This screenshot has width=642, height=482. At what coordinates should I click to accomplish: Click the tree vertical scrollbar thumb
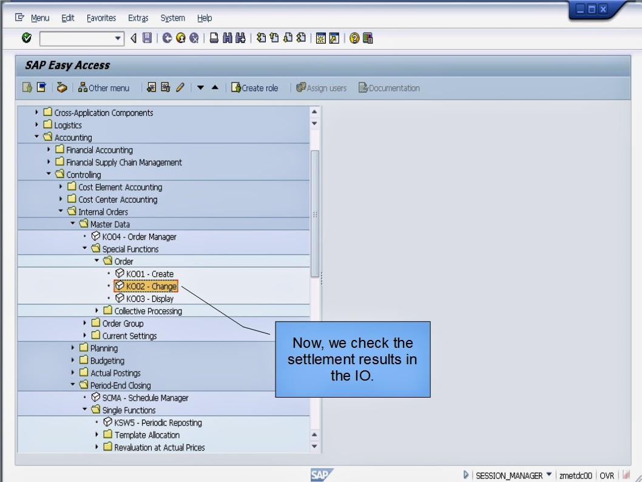point(314,214)
